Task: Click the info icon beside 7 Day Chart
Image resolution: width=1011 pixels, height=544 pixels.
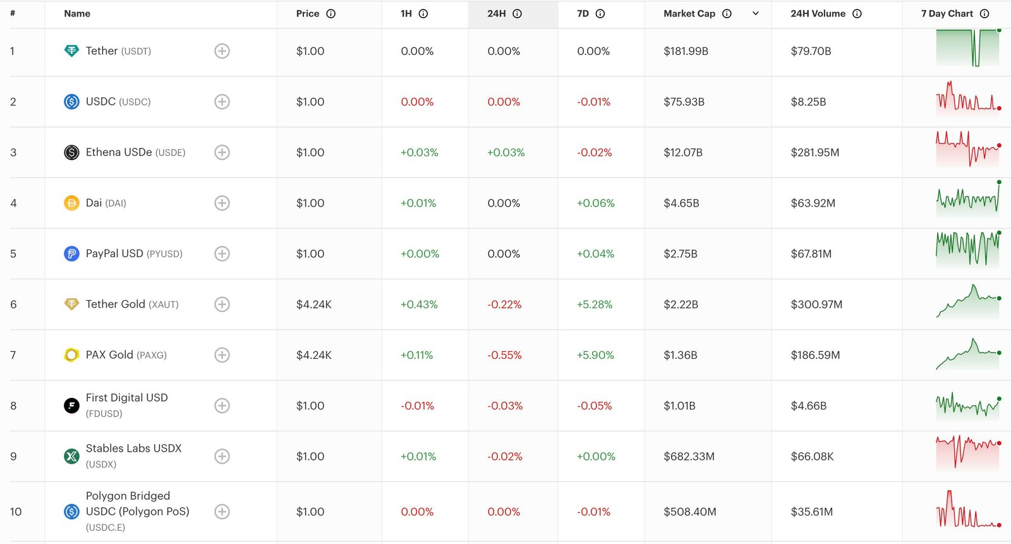Action: pos(984,14)
